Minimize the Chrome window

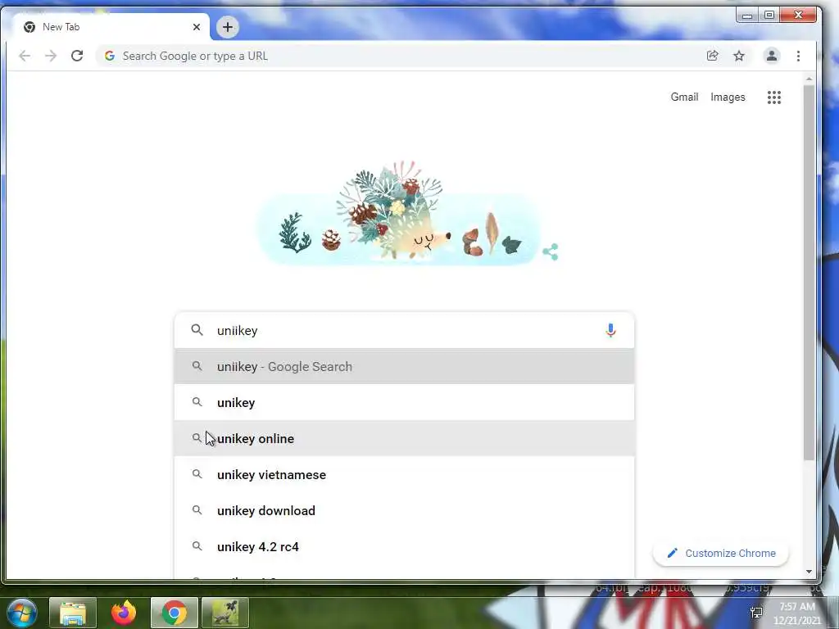(747, 16)
